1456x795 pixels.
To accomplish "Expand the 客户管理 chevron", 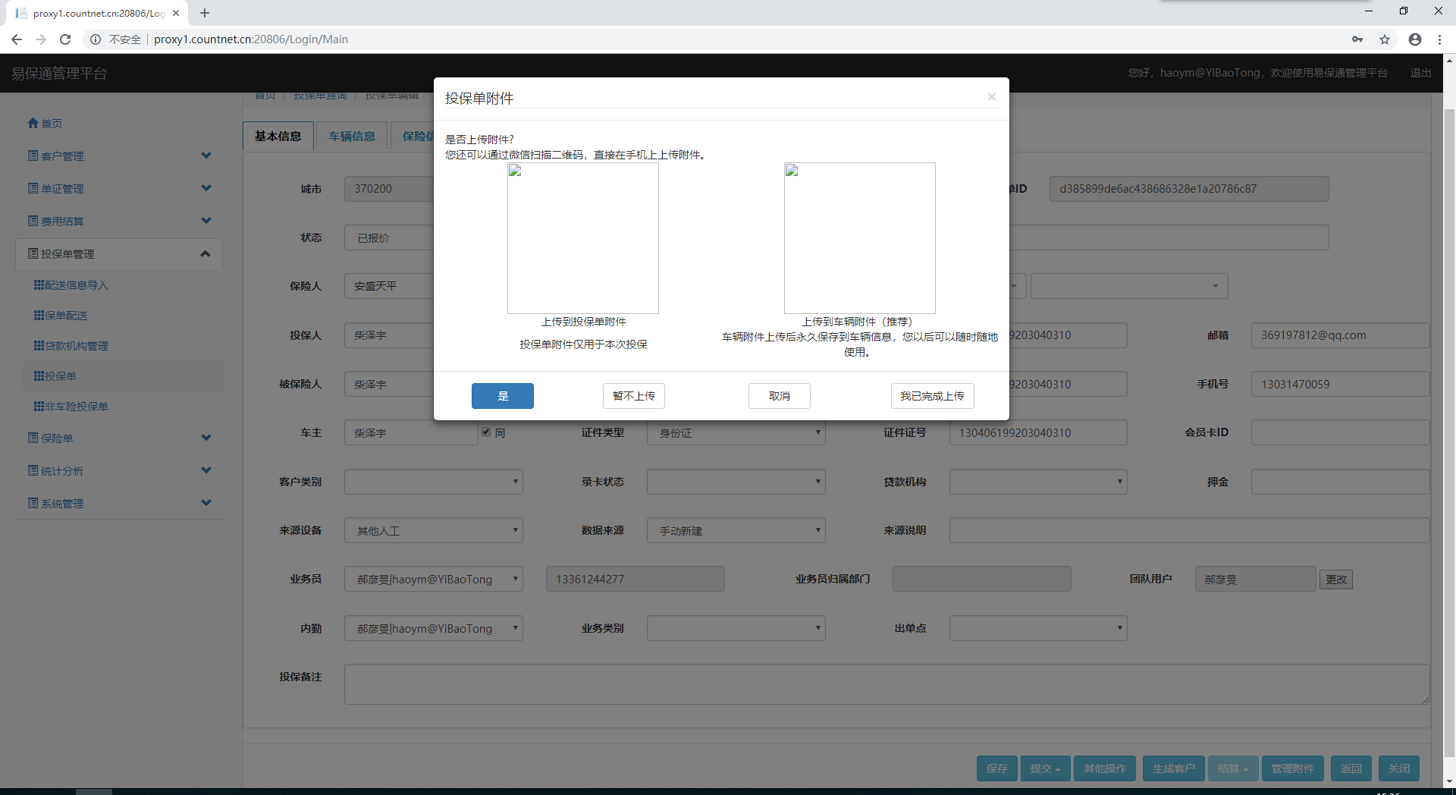I will (x=206, y=156).
